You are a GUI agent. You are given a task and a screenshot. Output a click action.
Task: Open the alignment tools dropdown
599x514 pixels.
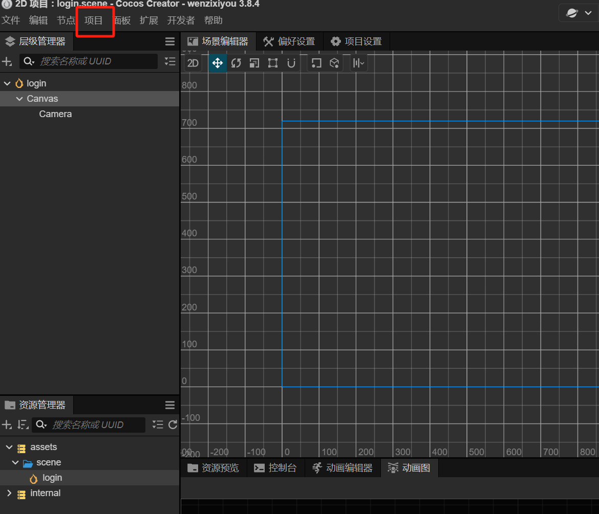tap(358, 63)
